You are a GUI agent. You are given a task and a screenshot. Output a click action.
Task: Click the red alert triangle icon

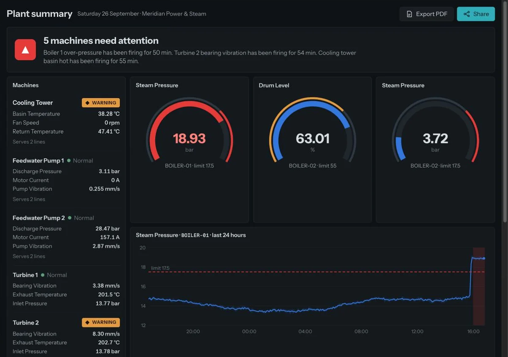(x=25, y=50)
